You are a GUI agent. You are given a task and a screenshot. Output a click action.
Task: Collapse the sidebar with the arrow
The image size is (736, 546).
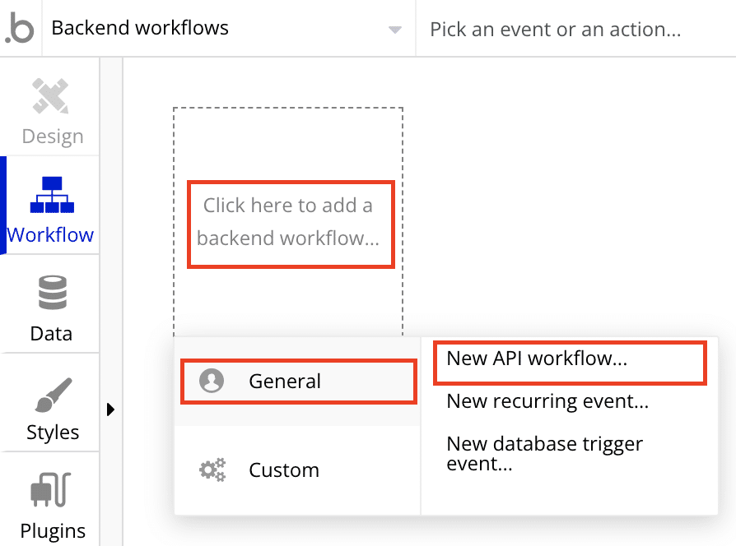[x=110, y=409]
